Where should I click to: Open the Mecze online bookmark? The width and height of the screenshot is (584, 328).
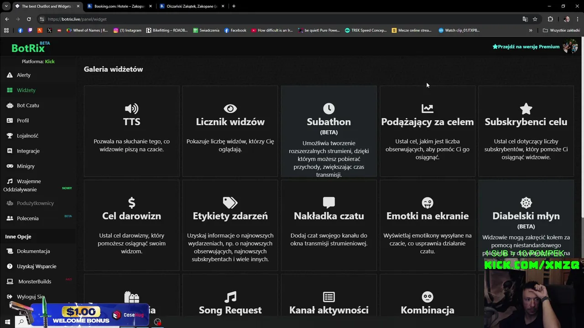click(412, 30)
